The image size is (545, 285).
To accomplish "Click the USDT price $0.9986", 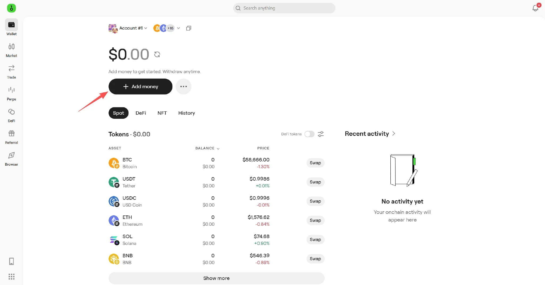I will (x=259, y=179).
